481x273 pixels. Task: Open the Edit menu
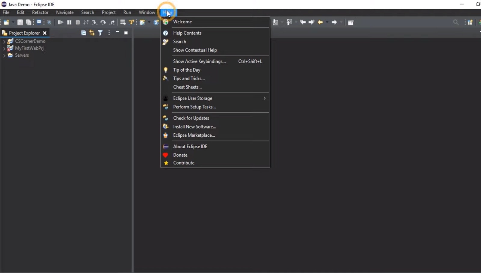point(21,13)
